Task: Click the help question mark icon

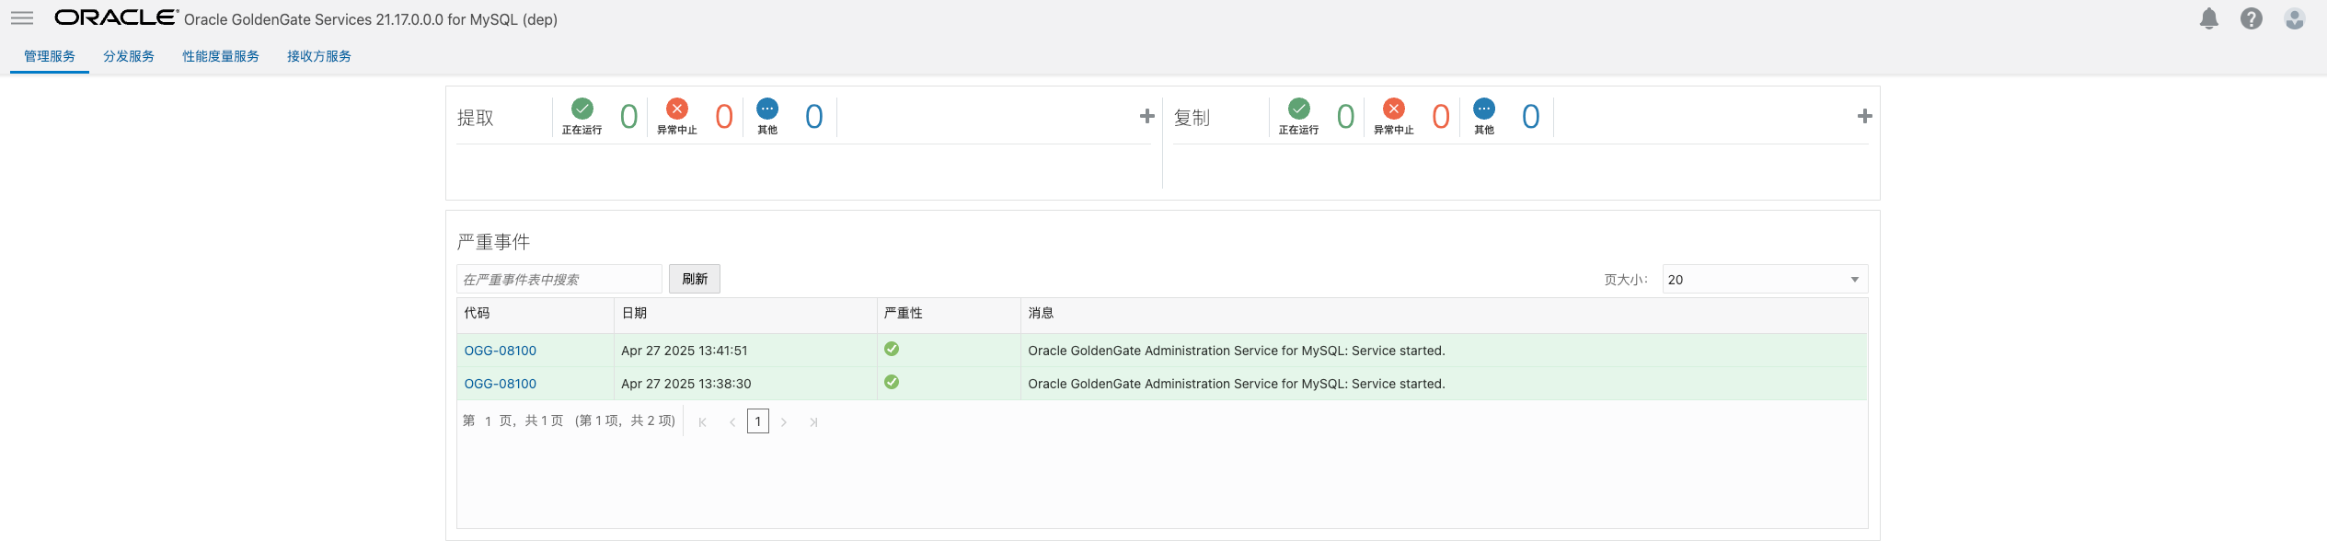Action: 2251,18
